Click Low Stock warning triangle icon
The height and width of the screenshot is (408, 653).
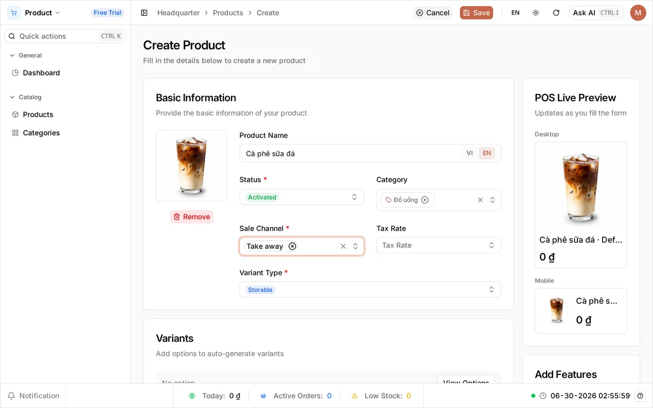pyautogui.click(x=354, y=396)
